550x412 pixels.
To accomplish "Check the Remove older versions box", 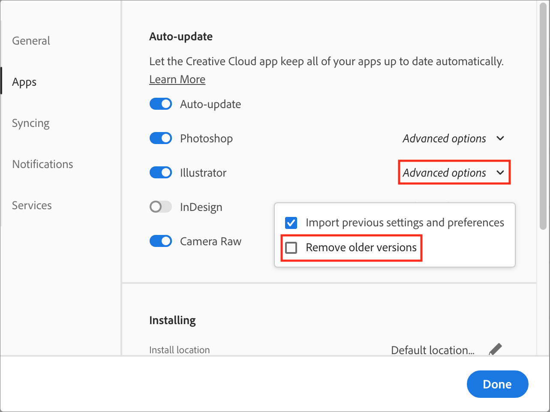I will (x=291, y=248).
